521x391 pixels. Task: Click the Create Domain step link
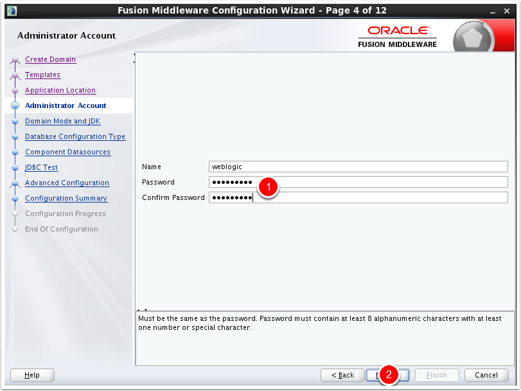pyautogui.click(x=50, y=59)
